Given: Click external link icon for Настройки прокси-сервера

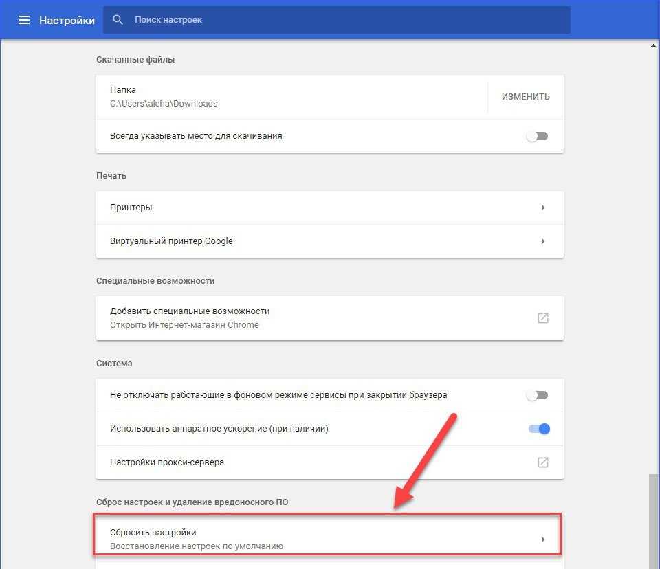Looking at the screenshot, I should click(x=542, y=462).
